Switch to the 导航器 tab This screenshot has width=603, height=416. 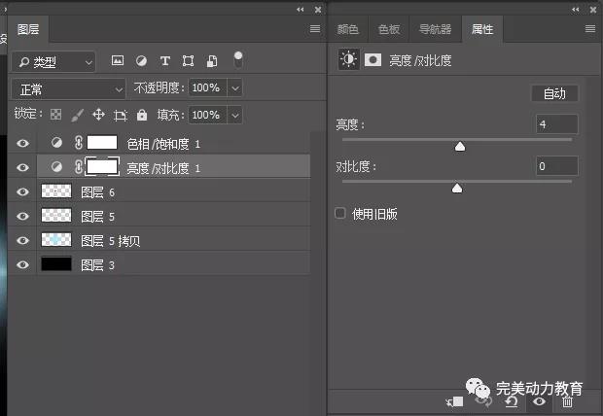[435, 29]
